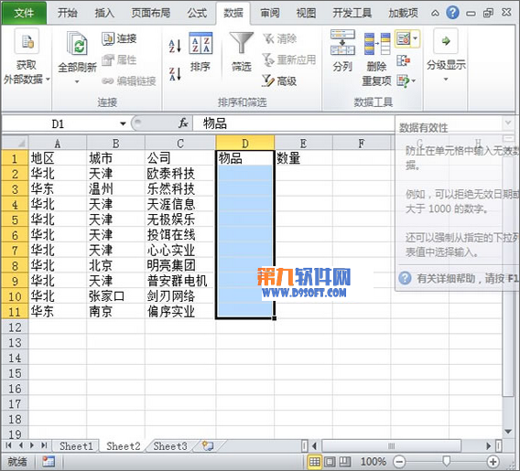Screen dimensions: 520x471
Task: Click Remove Duplicates (删除重复项)
Action: pyautogui.click(x=376, y=59)
